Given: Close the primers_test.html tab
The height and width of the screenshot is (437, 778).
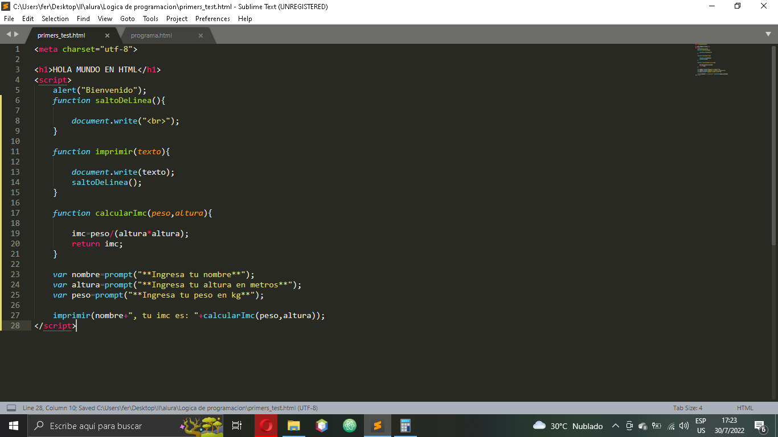Looking at the screenshot, I should point(107,35).
